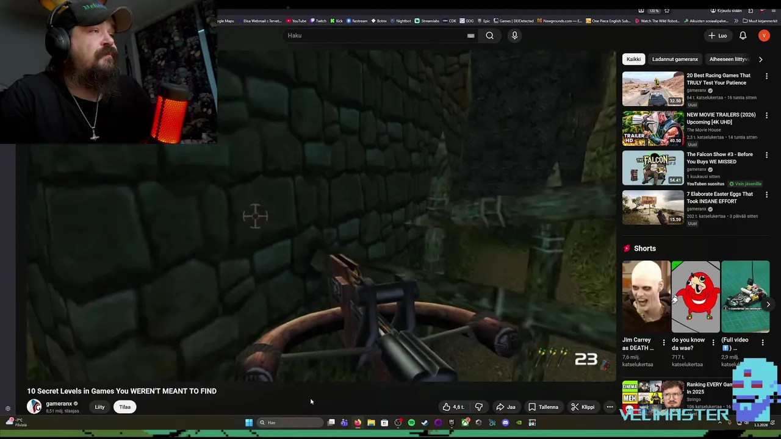The width and height of the screenshot is (781, 439).
Task: Open Spotify from the taskbar
Action: click(x=411, y=423)
